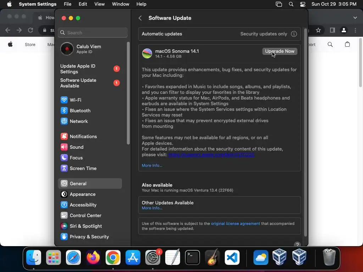Select Notifications in the sidebar

pos(90,136)
